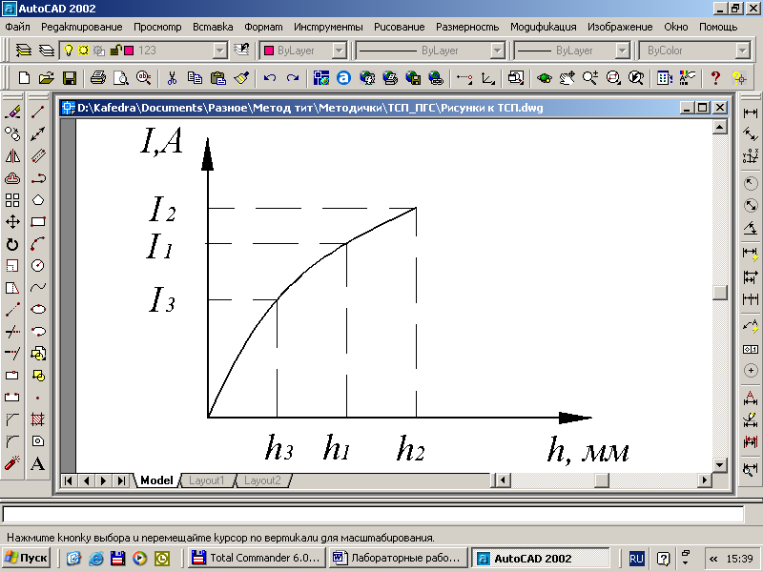Click the Zoom Realtime icon
Screen dimensions: 763x572
click(589, 78)
